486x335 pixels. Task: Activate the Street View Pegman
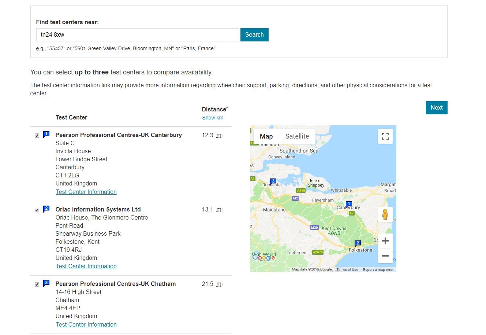(x=385, y=214)
